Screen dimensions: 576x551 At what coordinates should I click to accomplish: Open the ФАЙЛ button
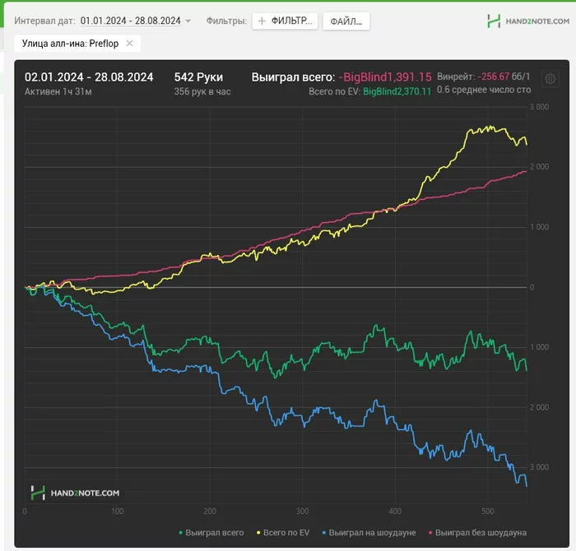(346, 21)
